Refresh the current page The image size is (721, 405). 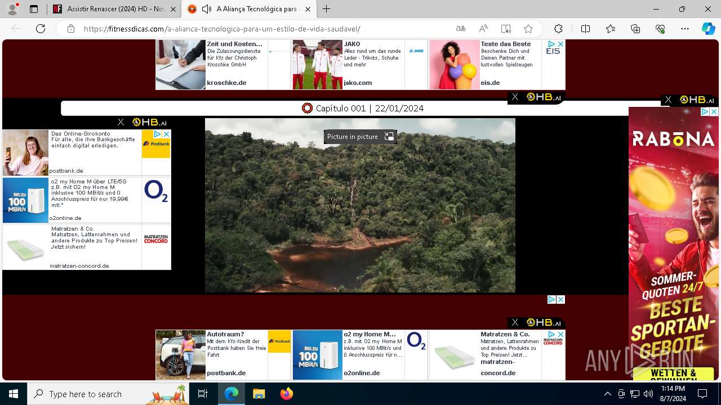pyautogui.click(x=41, y=29)
